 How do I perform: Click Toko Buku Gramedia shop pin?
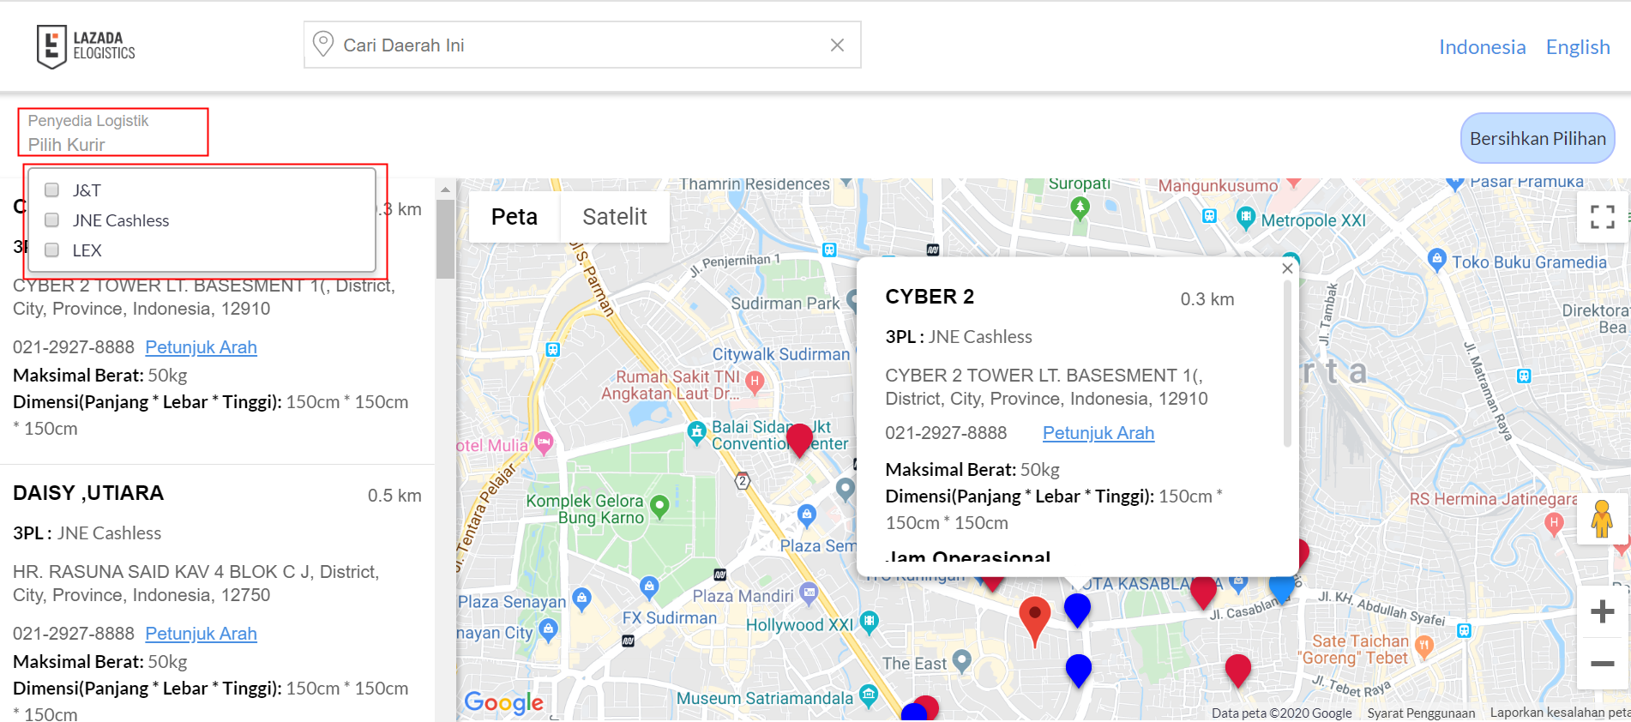(x=1437, y=260)
